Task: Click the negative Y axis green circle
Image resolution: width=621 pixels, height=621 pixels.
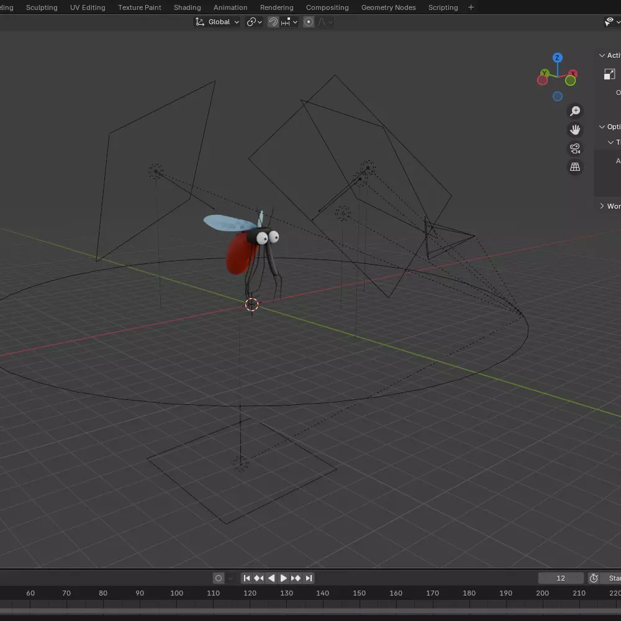Action: click(570, 81)
